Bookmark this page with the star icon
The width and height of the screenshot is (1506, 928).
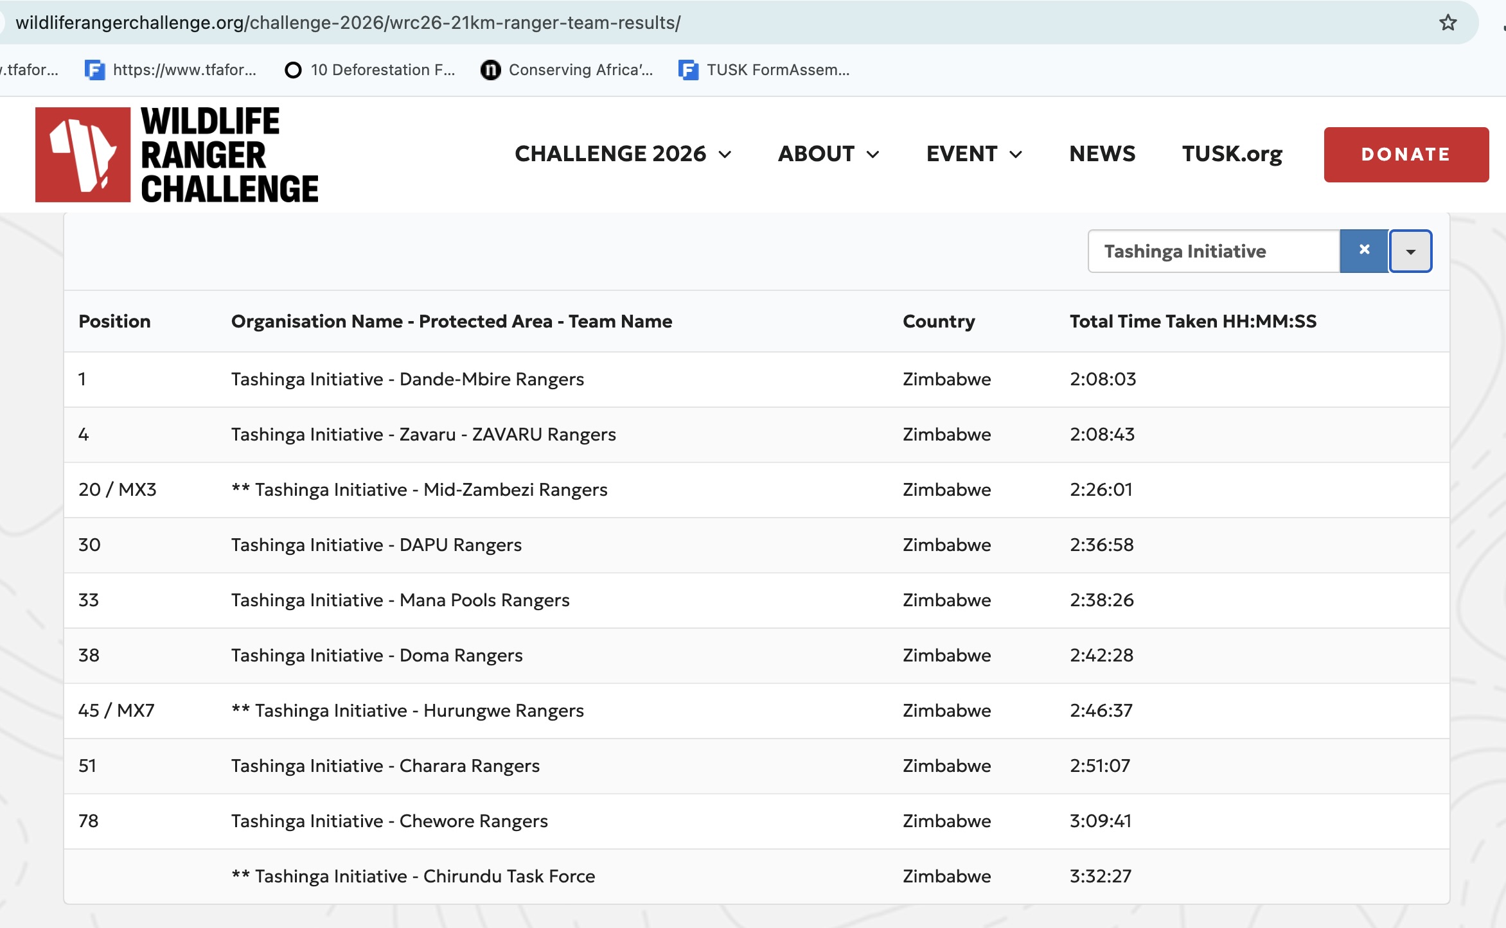click(x=1448, y=23)
